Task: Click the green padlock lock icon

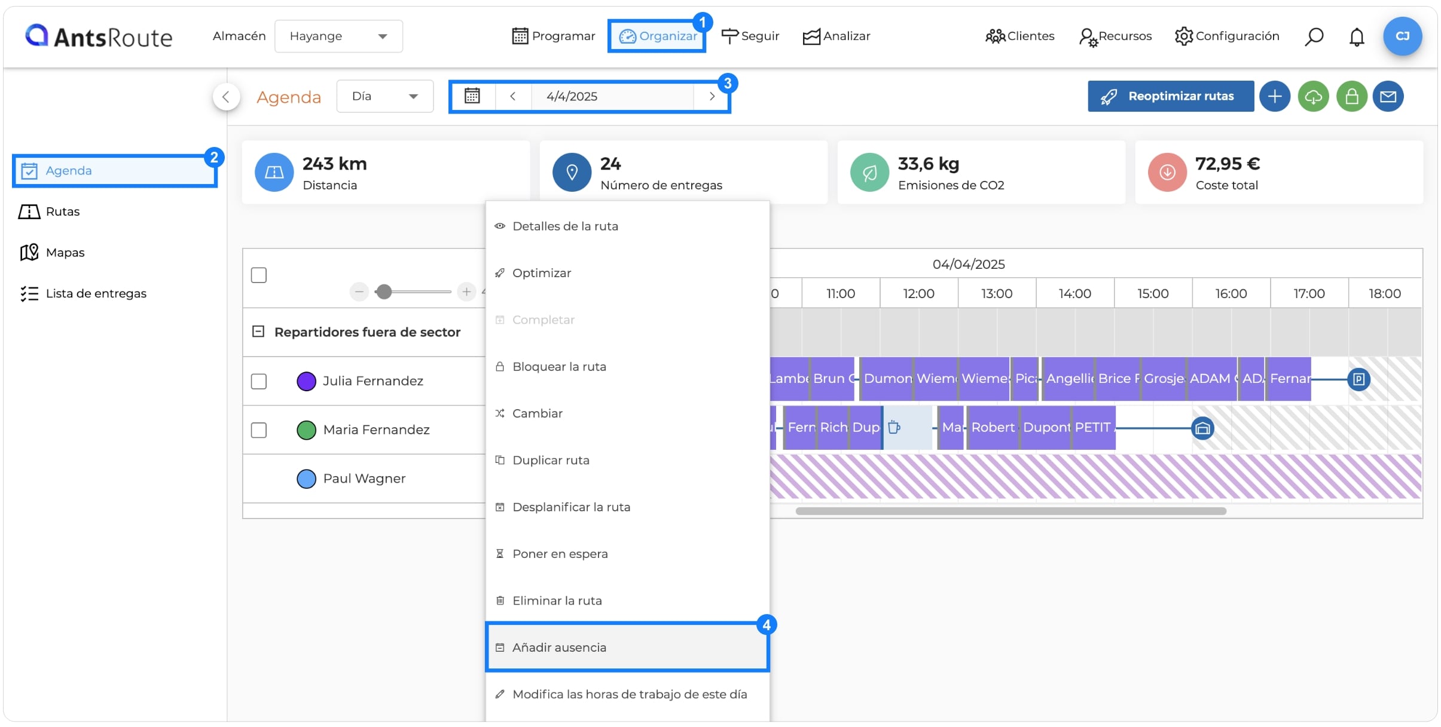Action: 1351,96
